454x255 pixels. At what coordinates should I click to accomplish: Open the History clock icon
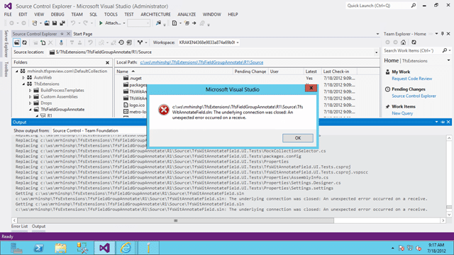121,42
